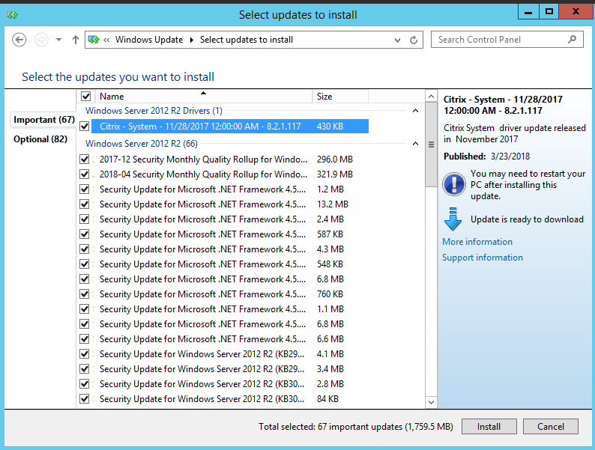Select the 1.1 MB .NET Framework update row

pyautogui.click(x=230, y=309)
